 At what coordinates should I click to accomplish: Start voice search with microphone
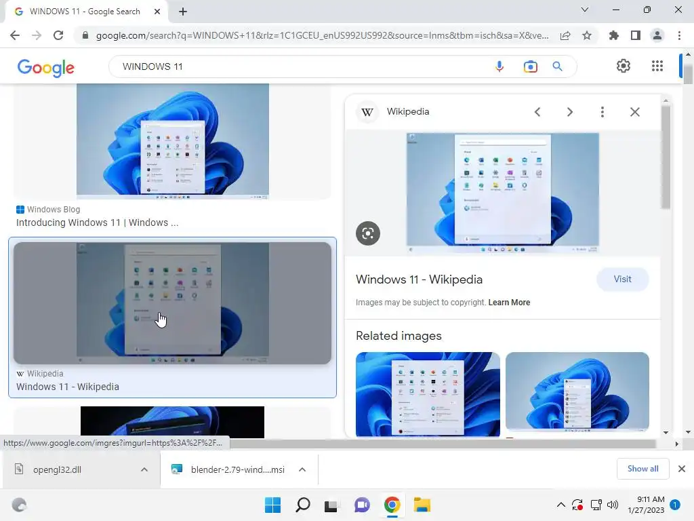(x=499, y=66)
